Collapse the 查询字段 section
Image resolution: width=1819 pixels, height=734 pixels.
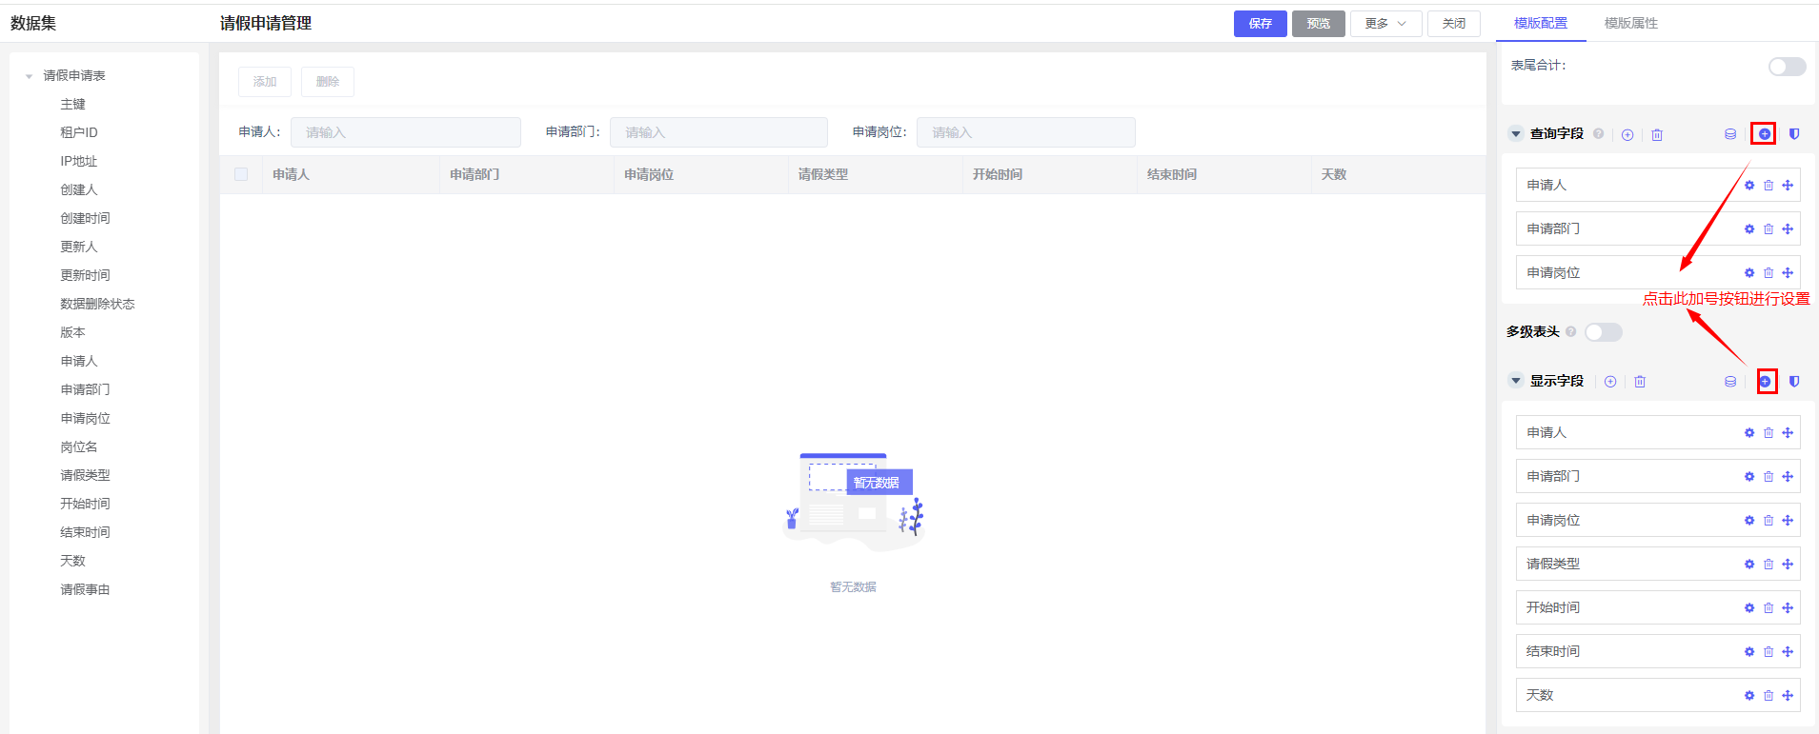(x=1516, y=134)
